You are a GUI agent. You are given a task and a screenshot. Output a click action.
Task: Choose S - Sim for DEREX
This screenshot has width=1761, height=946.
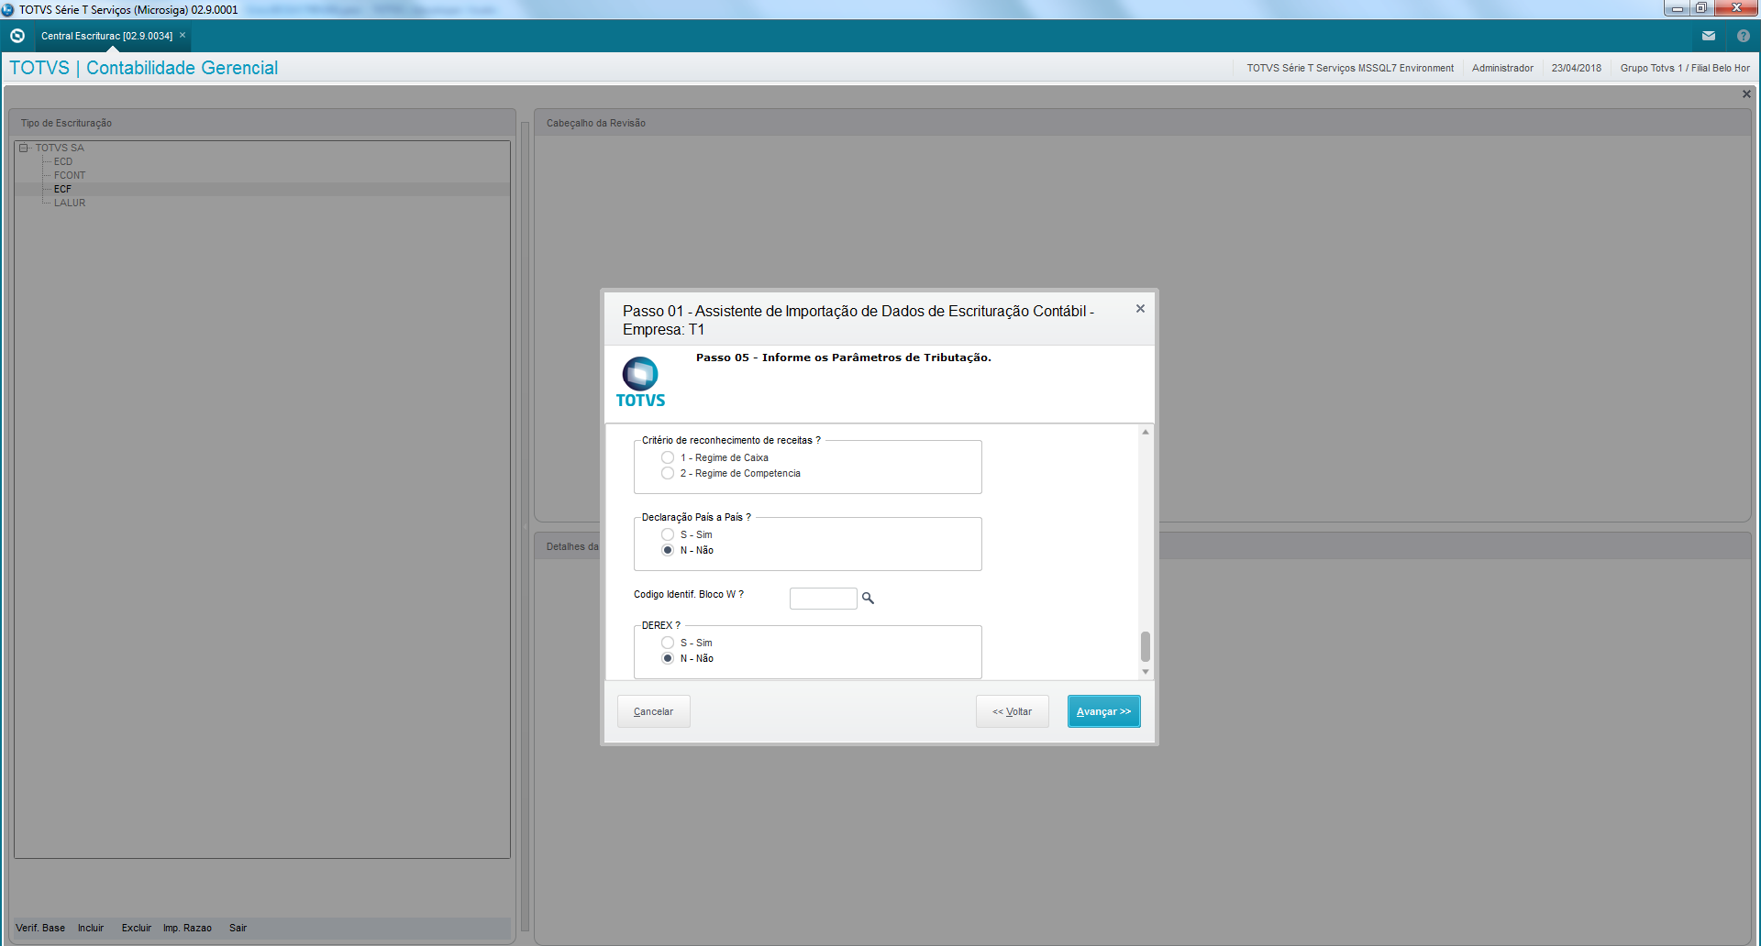tap(668, 643)
